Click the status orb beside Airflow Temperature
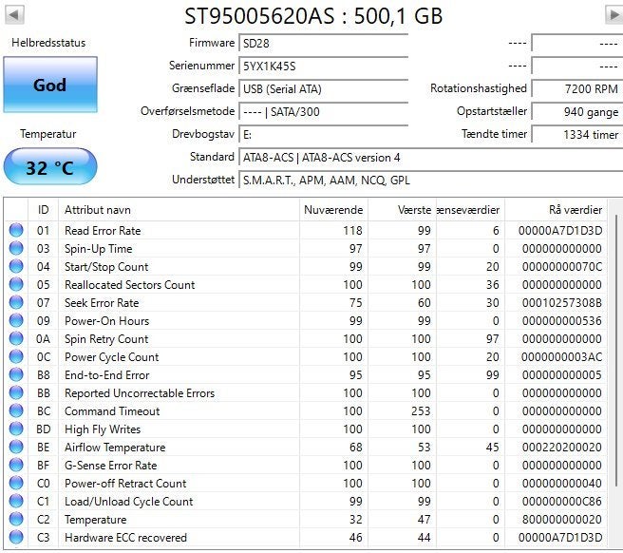623x553 pixels. [x=16, y=447]
